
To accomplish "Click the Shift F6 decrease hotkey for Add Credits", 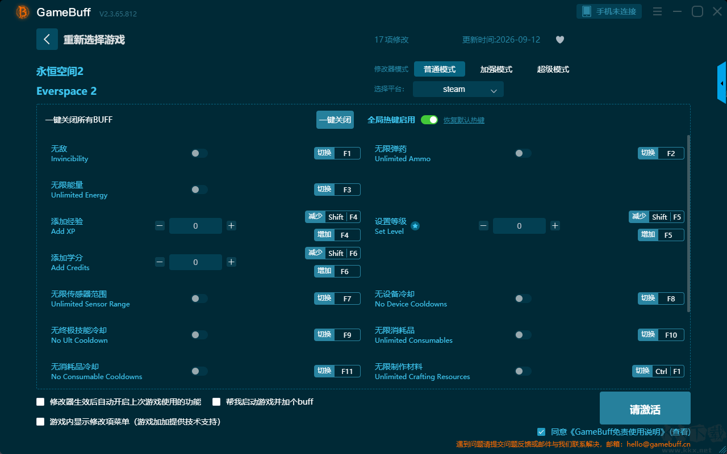I will (x=333, y=253).
